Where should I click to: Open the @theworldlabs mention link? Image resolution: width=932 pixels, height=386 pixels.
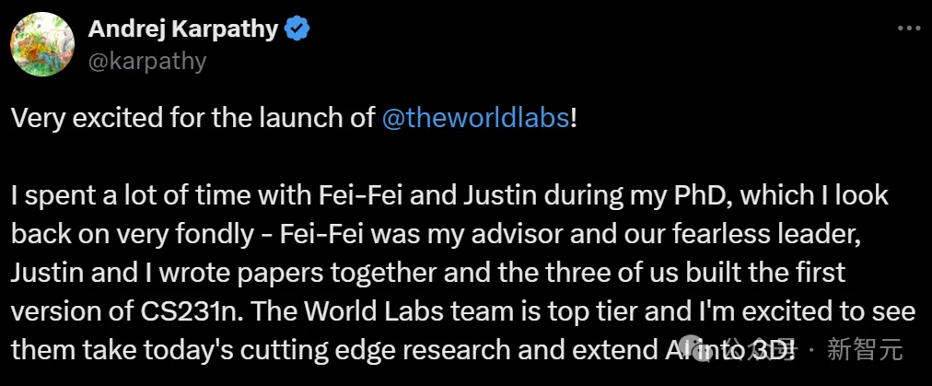coord(475,120)
